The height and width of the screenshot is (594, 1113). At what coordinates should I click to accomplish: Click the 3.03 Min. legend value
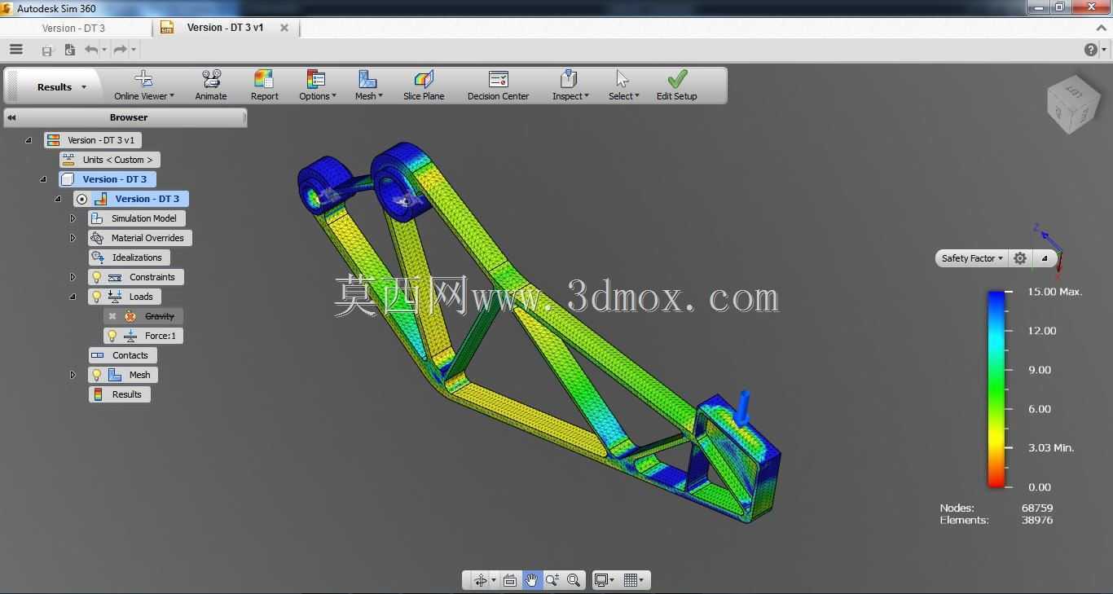[x=1051, y=447]
